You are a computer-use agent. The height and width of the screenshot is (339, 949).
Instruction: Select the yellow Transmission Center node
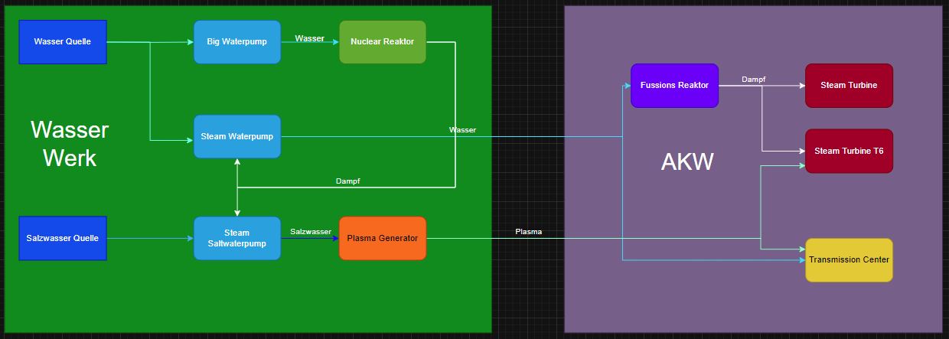point(849,260)
